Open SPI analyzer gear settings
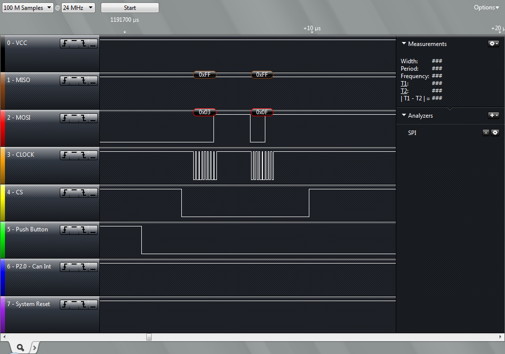This screenshot has height=354, width=505. pos(495,133)
